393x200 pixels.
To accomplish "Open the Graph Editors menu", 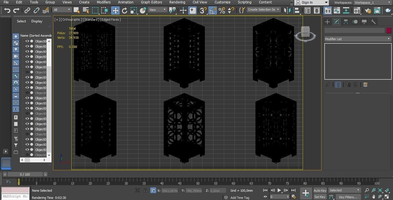I will pos(151,2).
